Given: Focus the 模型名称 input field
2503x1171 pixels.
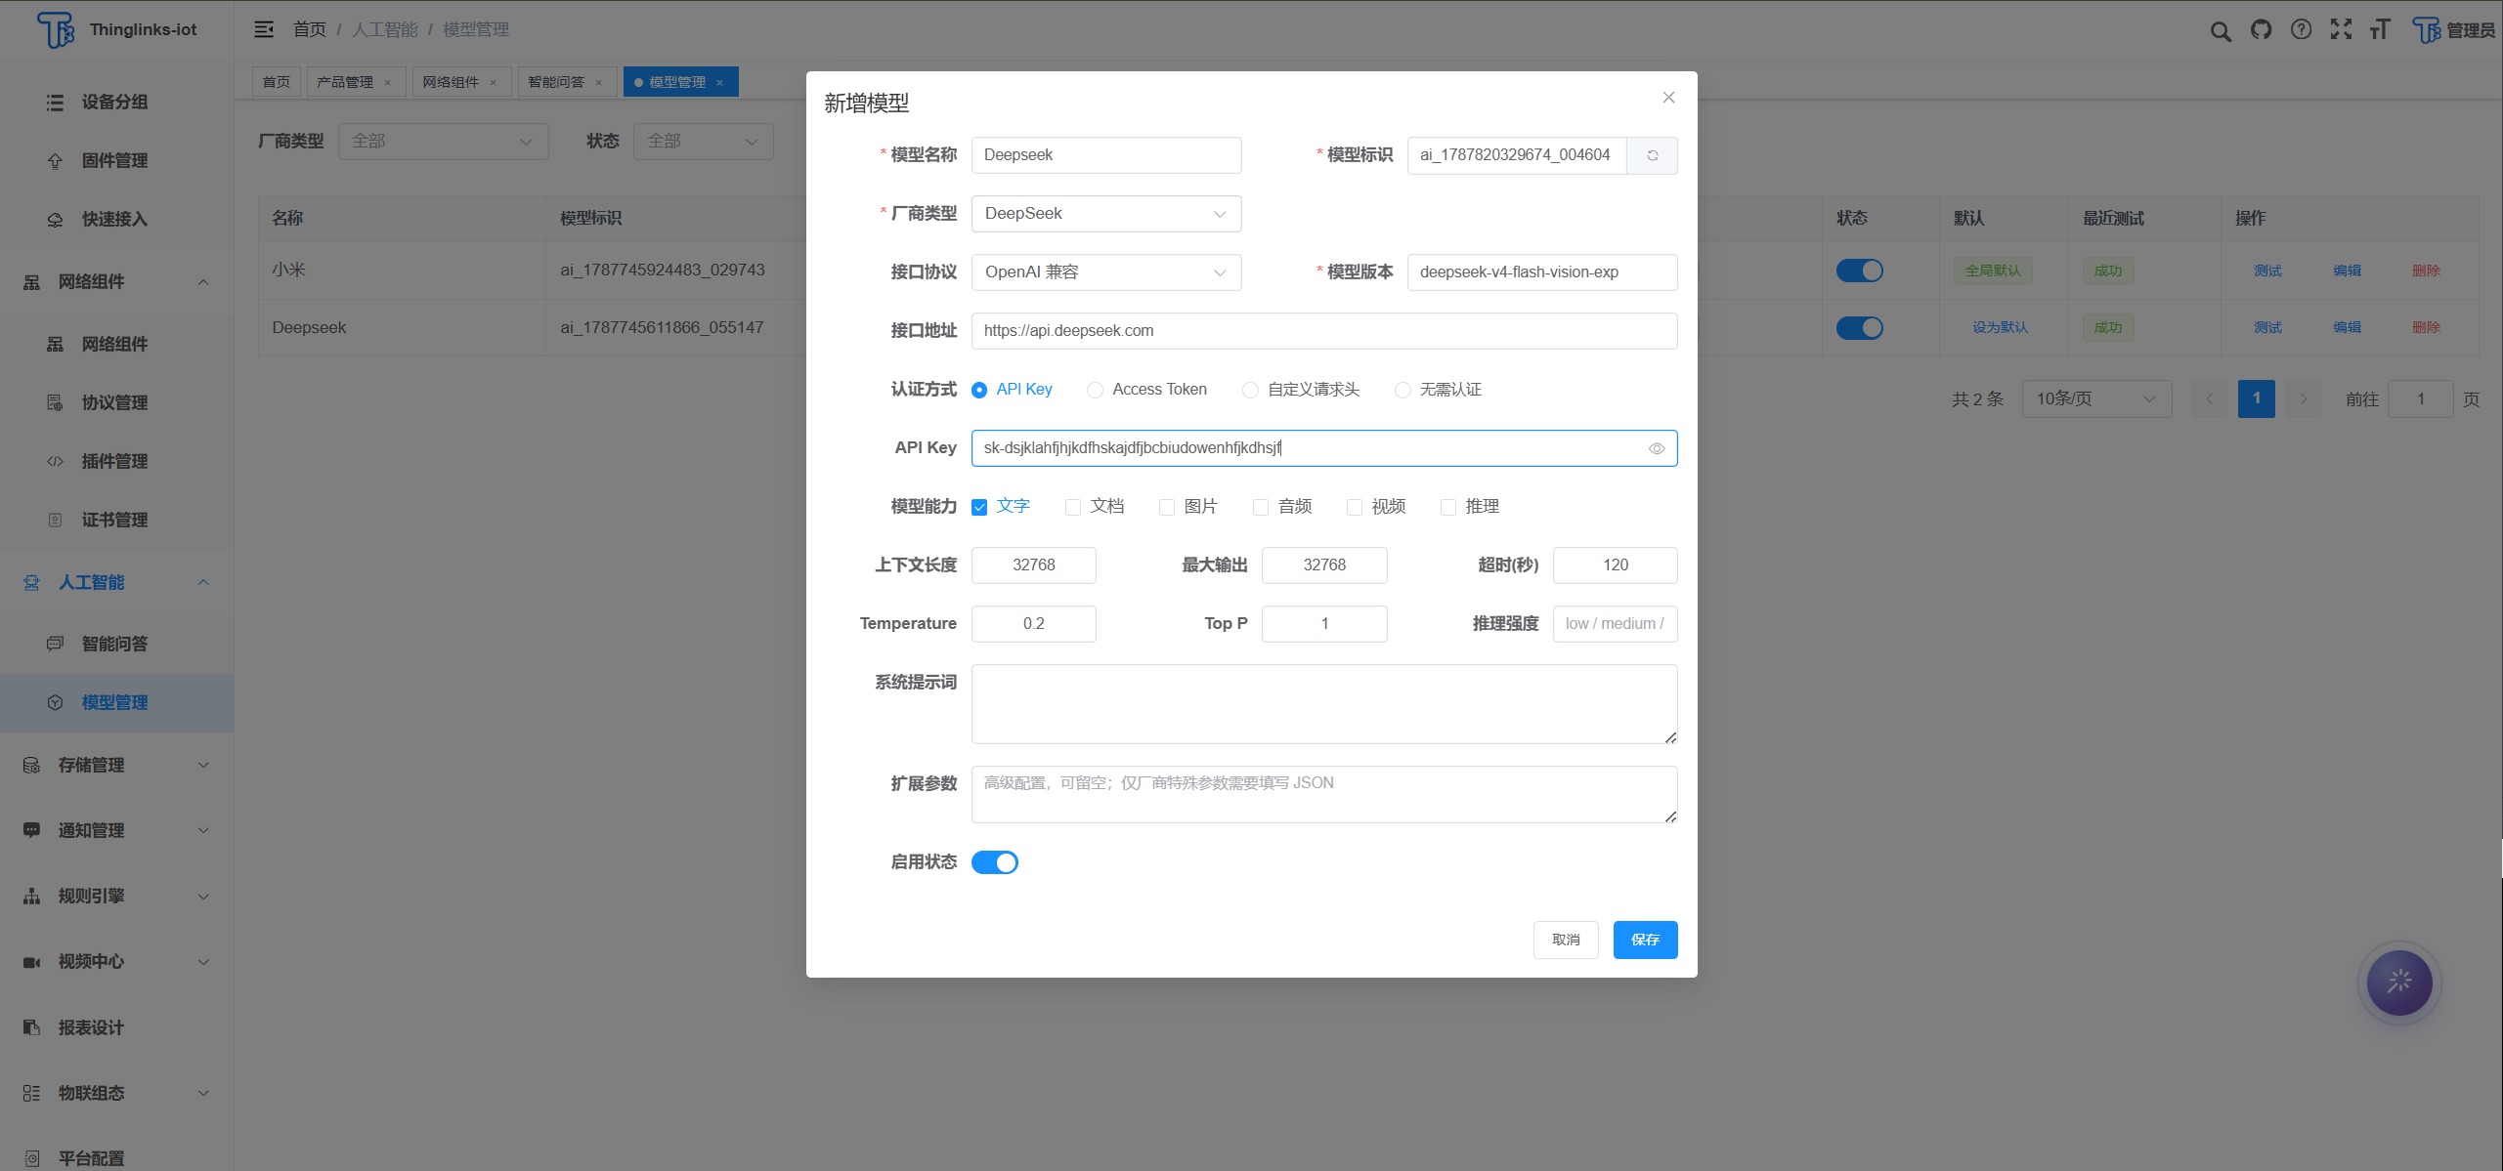Looking at the screenshot, I should pos(1106,155).
